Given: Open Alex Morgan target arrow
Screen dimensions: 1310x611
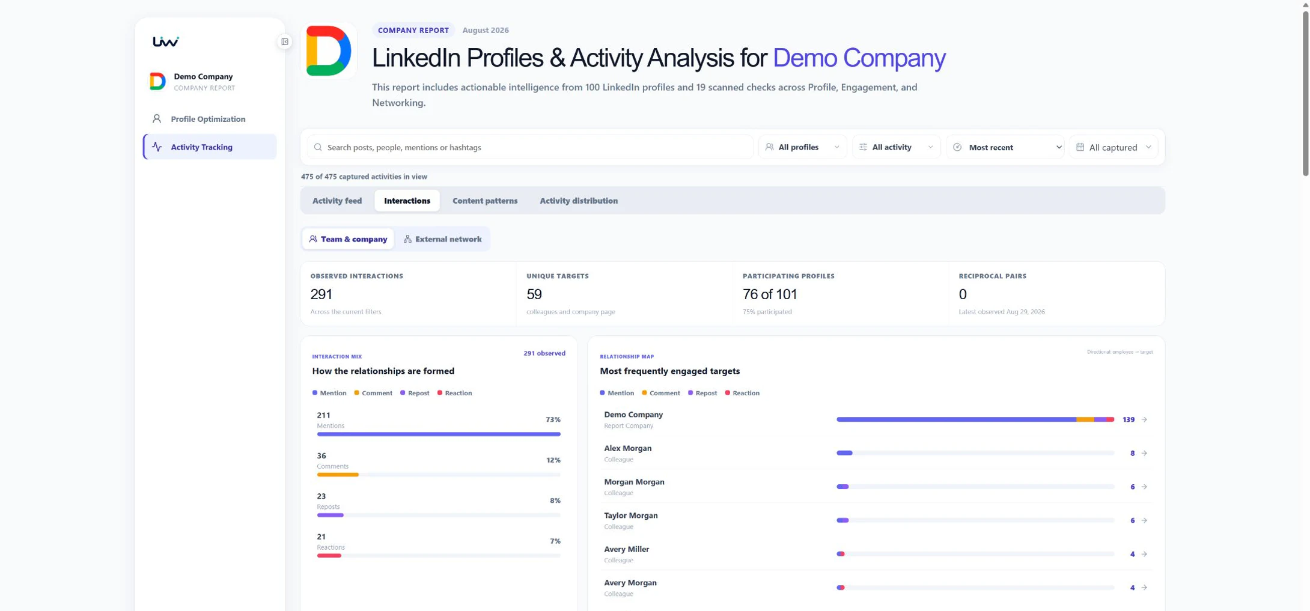Looking at the screenshot, I should (x=1144, y=453).
